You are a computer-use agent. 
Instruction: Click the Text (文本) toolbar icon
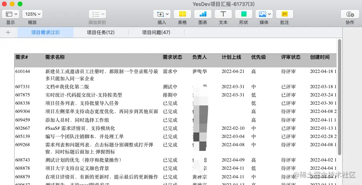coord(223,14)
